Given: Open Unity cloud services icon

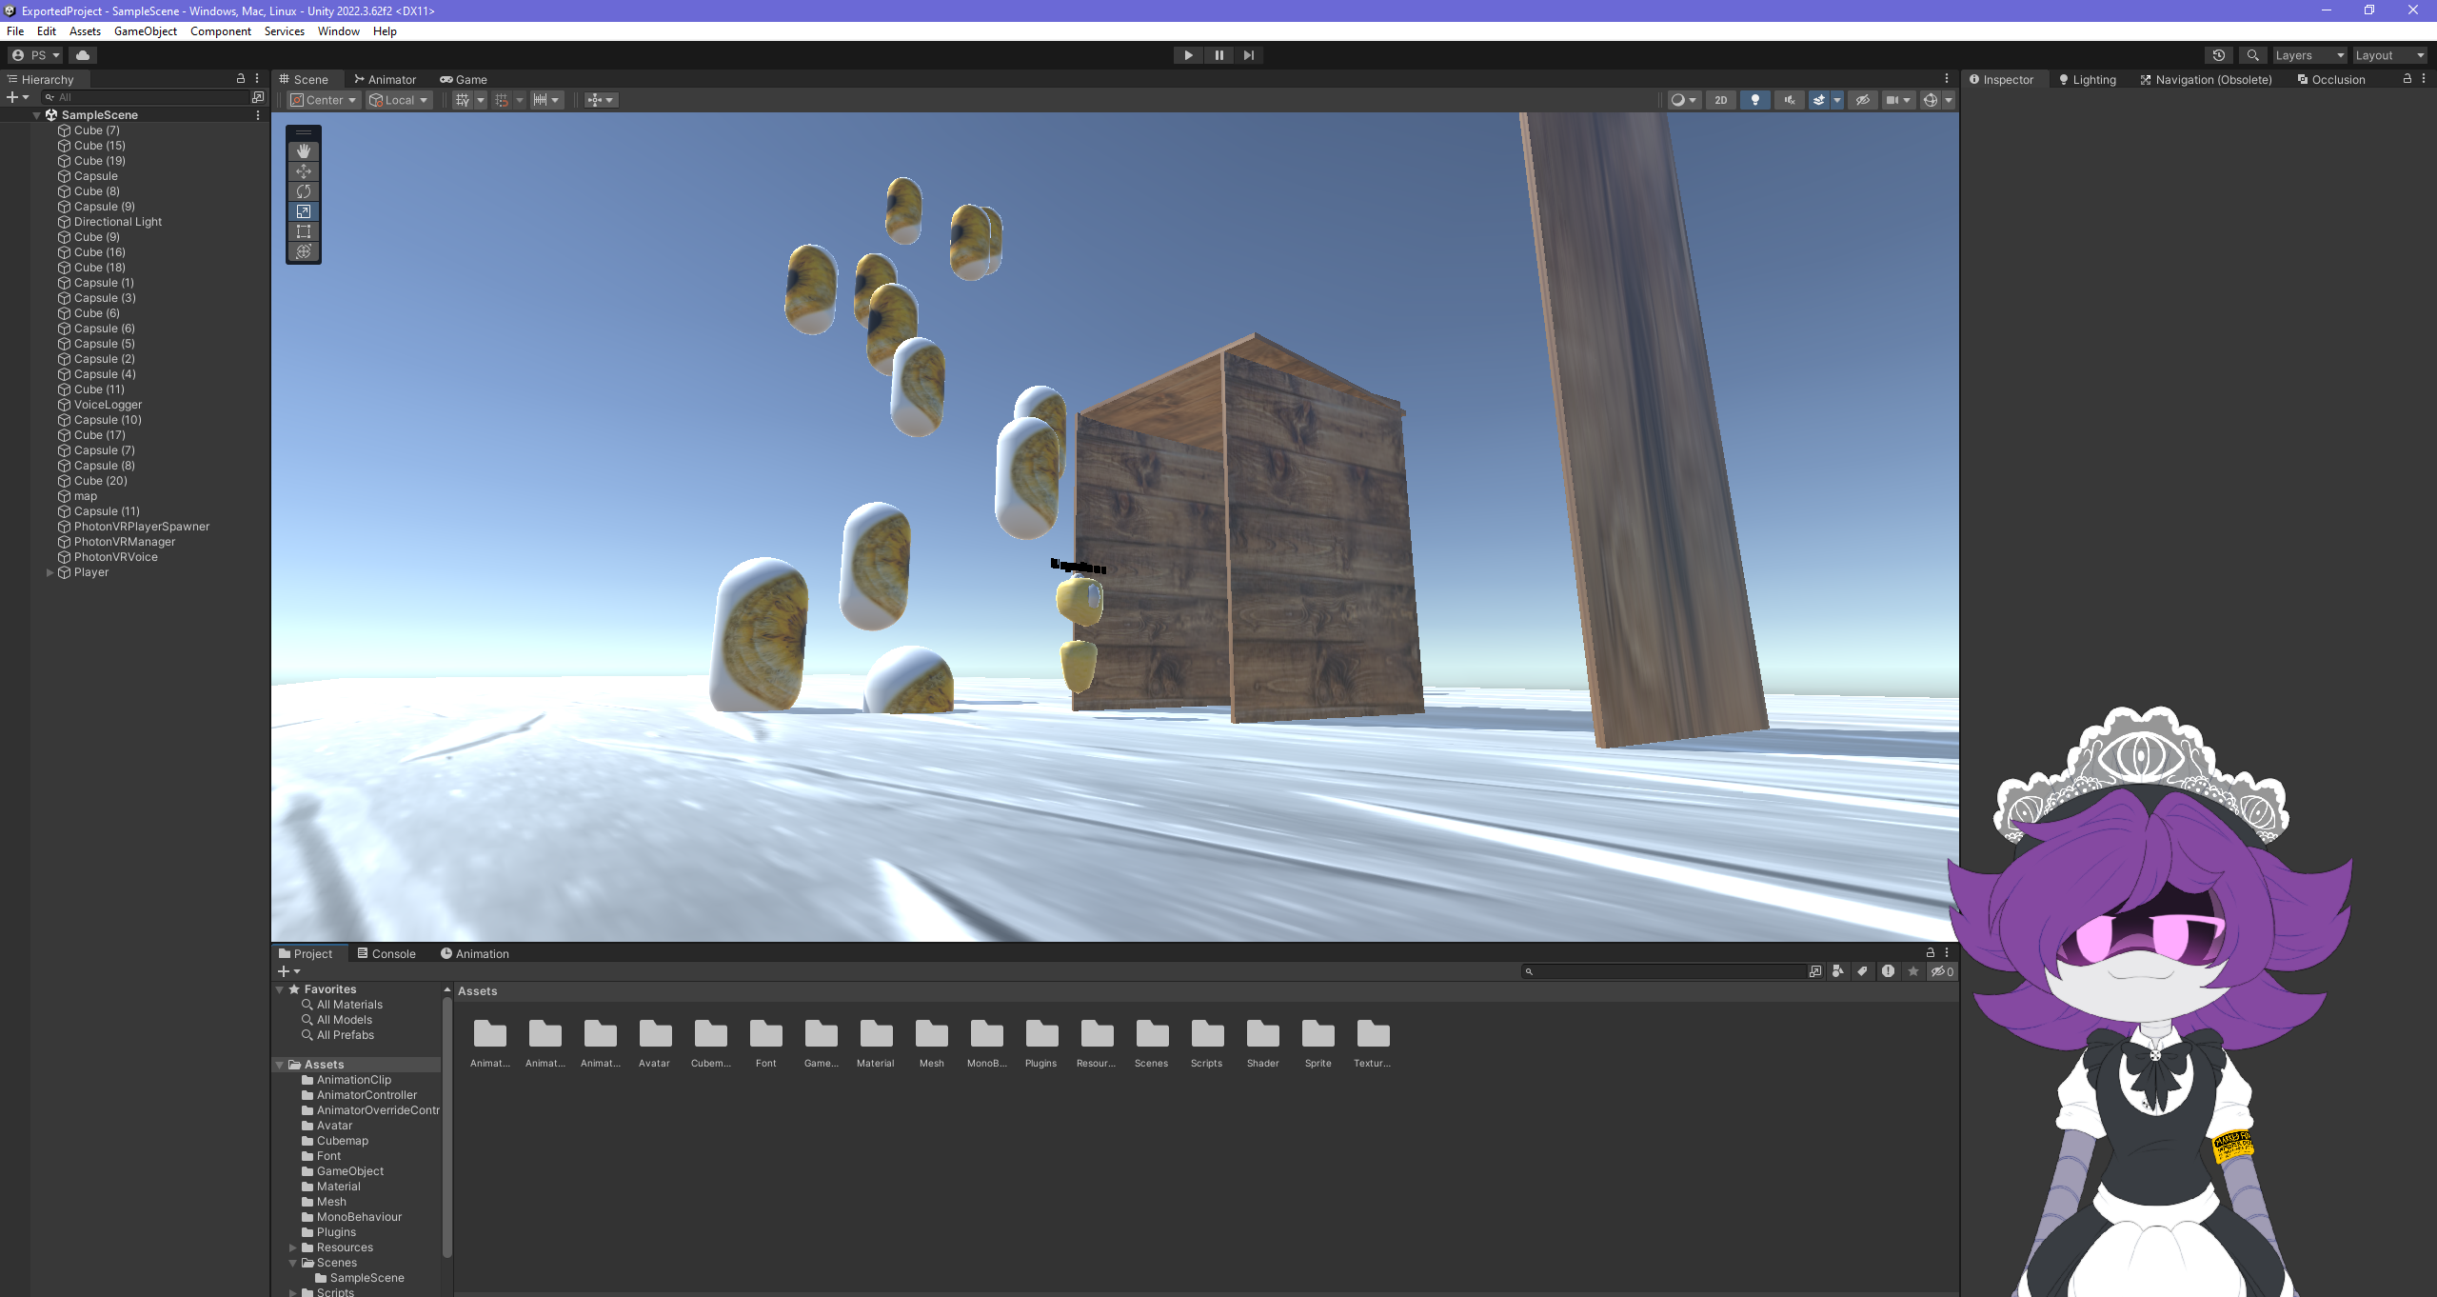Looking at the screenshot, I should click(x=83, y=55).
